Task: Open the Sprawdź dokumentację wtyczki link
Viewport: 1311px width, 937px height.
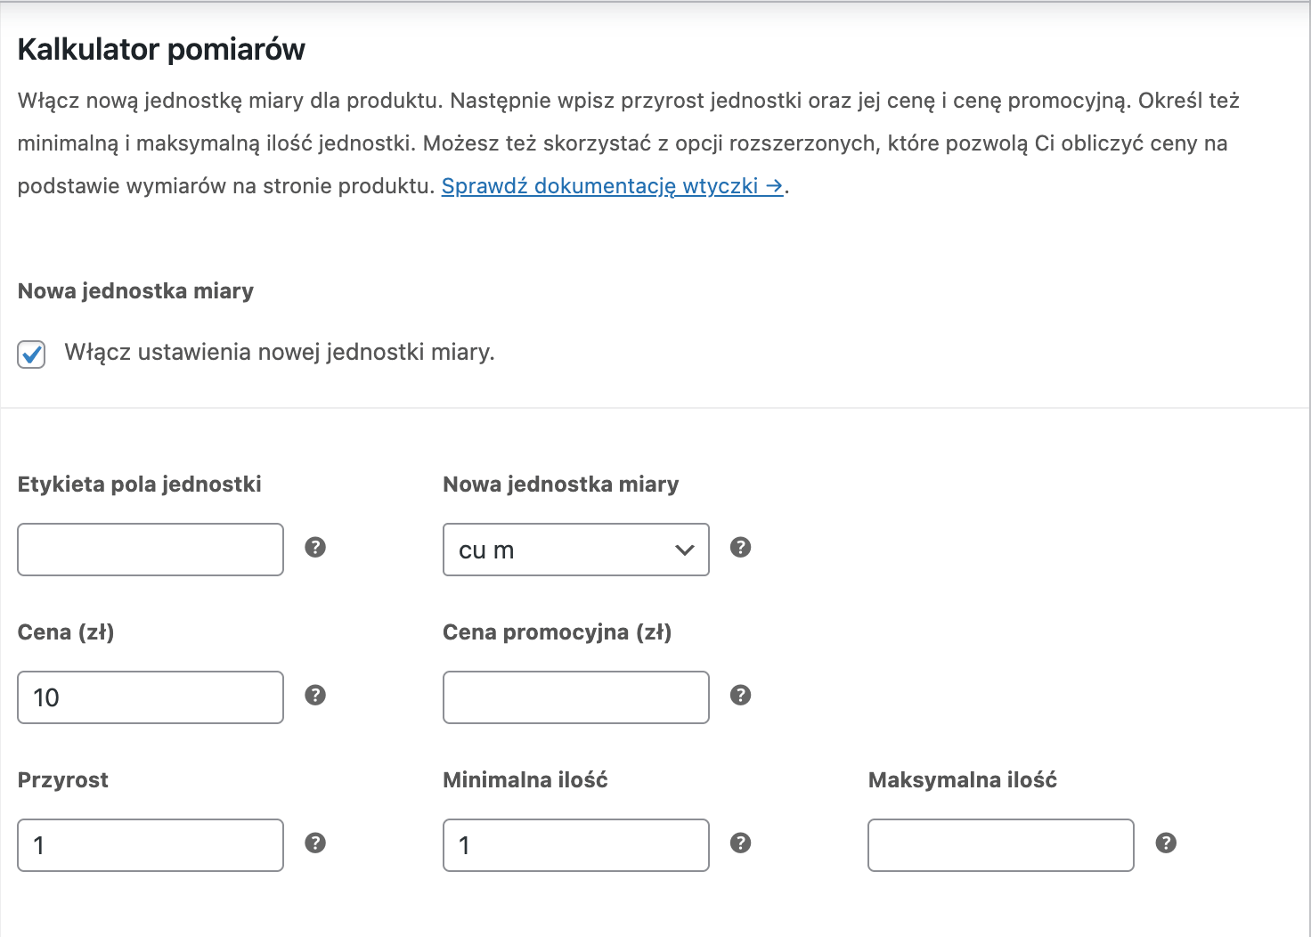Action: tap(613, 186)
